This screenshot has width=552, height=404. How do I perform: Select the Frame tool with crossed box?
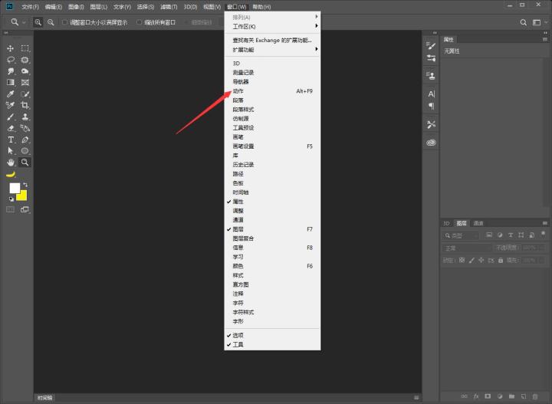pos(25,82)
